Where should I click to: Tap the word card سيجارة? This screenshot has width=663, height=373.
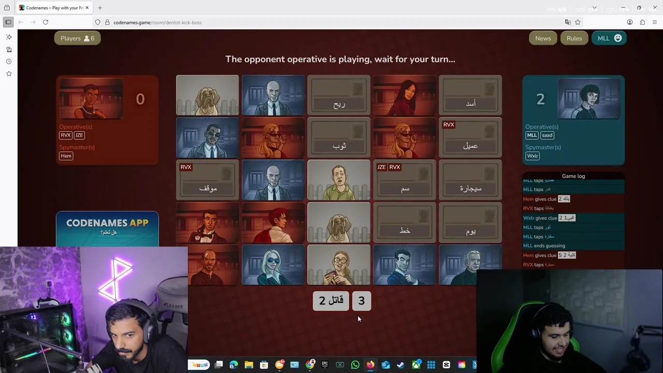470,180
